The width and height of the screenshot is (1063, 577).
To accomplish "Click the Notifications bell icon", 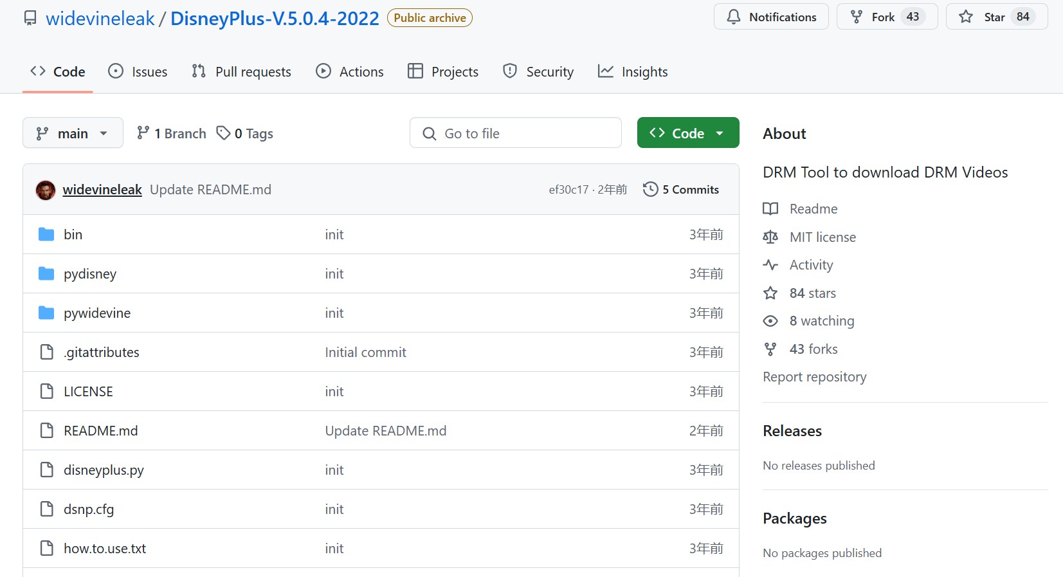I will coord(734,17).
